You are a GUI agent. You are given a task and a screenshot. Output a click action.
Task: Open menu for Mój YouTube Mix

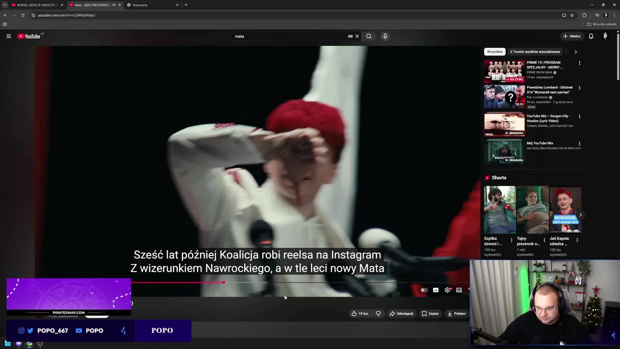579,144
